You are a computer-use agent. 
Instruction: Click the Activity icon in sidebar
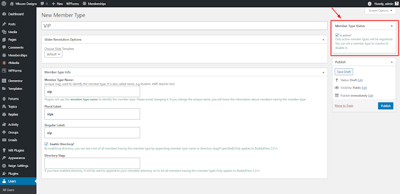[4, 124]
